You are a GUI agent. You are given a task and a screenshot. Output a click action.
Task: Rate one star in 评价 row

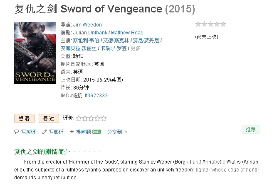[x=79, y=118]
